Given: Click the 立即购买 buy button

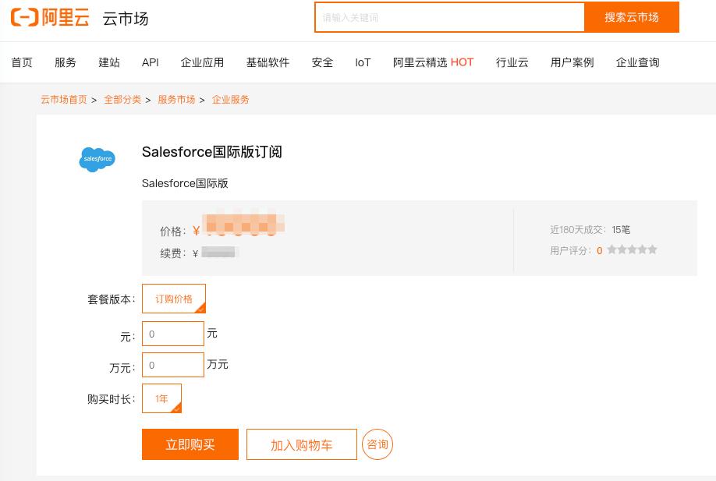Looking at the screenshot, I should 190,444.
